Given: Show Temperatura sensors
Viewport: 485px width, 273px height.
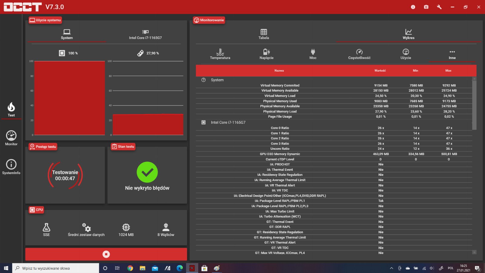Looking at the screenshot, I should [x=220, y=54].
